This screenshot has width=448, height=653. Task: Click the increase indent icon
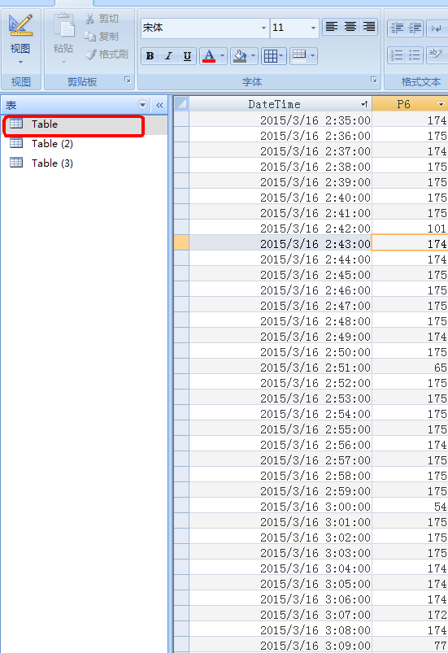point(415,28)
